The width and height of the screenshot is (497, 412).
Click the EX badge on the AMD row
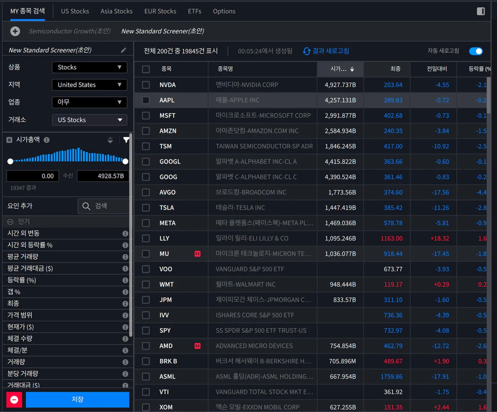coord(197,346)
